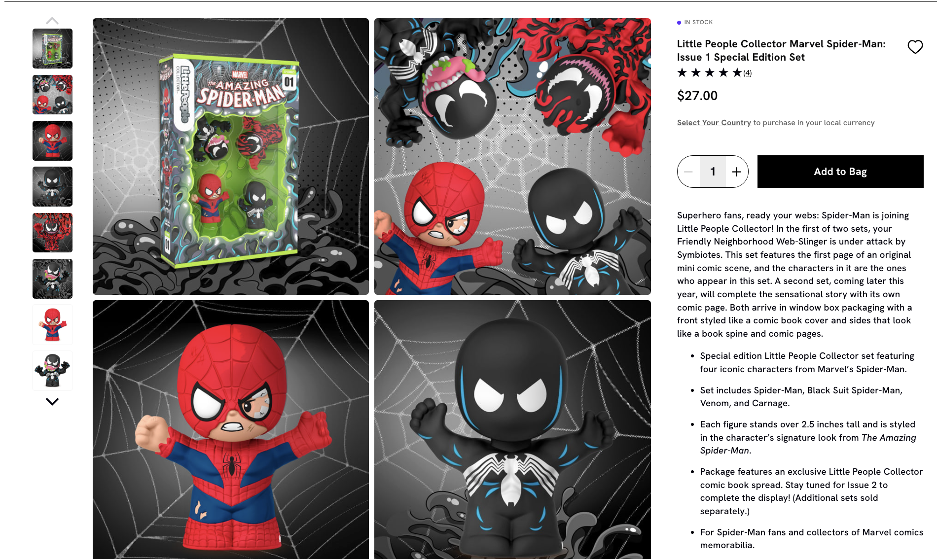937x559 pixels.
Task: Select the Black Suit Spider-Man thumbnail
Action: 52,186
